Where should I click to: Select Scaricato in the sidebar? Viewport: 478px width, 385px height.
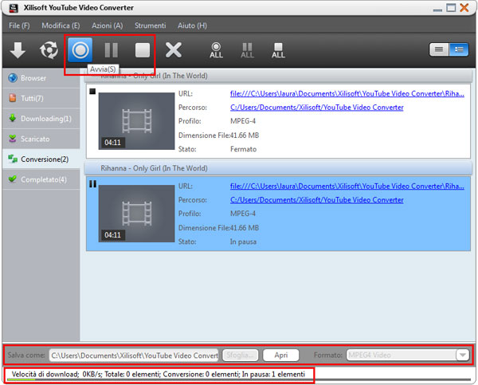[x=41, y=139]
